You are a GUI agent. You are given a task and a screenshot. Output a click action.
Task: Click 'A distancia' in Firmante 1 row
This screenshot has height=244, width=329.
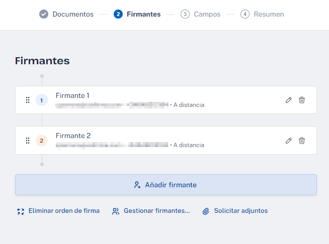click(x=189, y=105)
